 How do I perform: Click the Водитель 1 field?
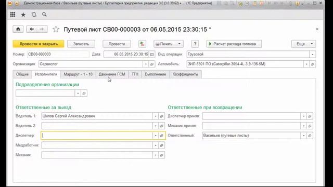tap(97, 116)
